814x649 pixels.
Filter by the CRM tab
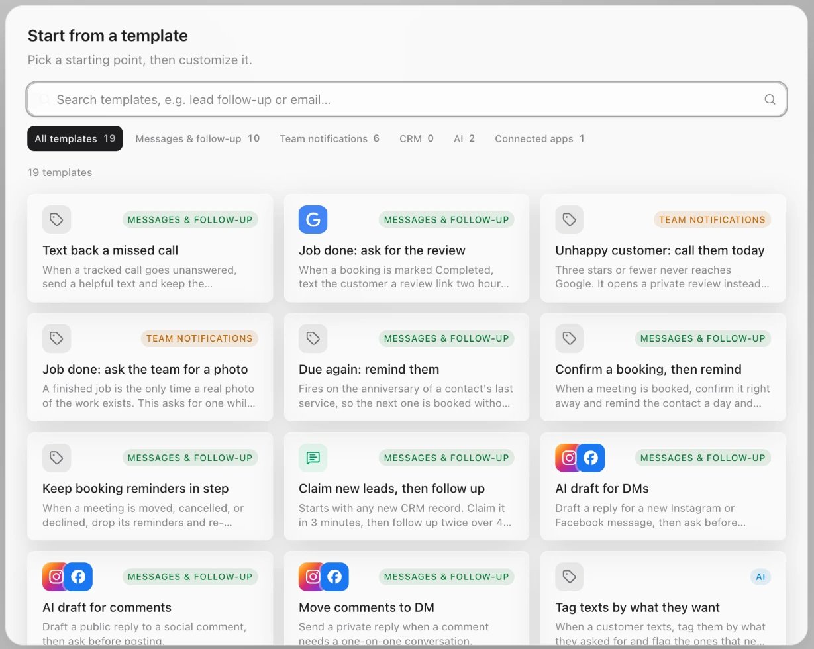[x=417, y=138]
